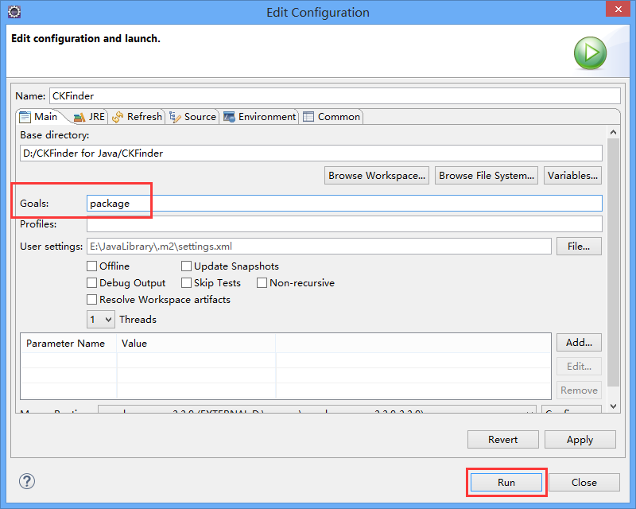Click the Apply button

tap(580, 440)
